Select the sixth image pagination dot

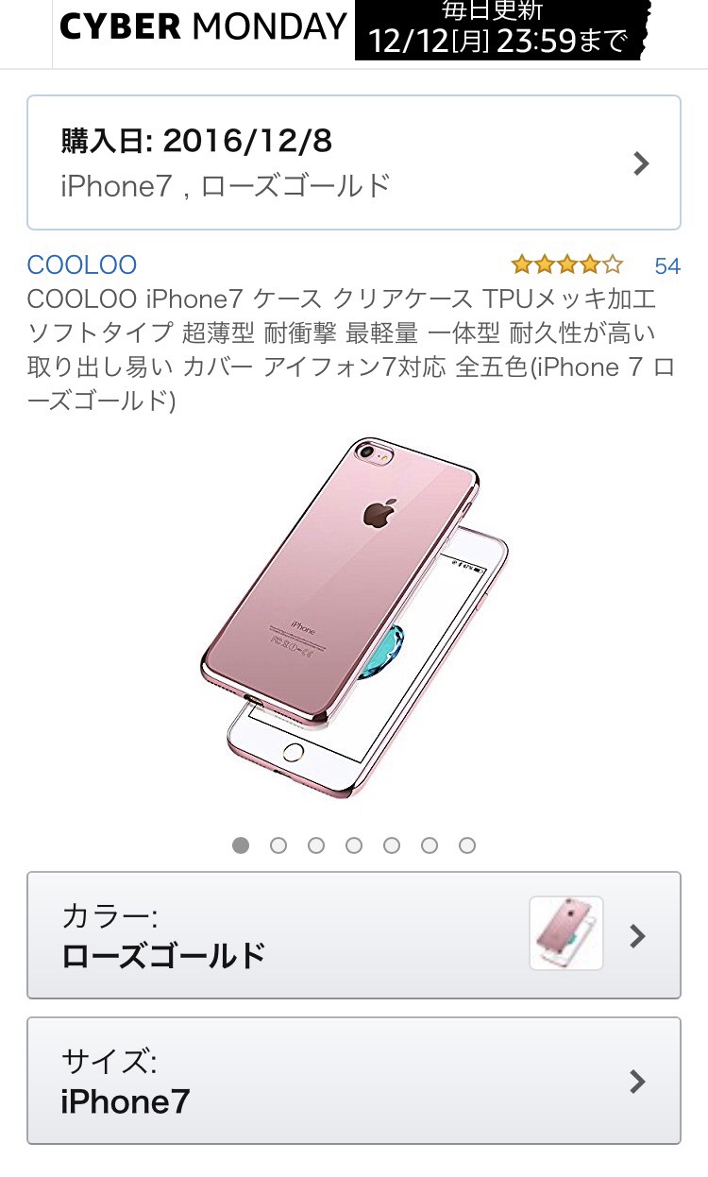[430, 845]
